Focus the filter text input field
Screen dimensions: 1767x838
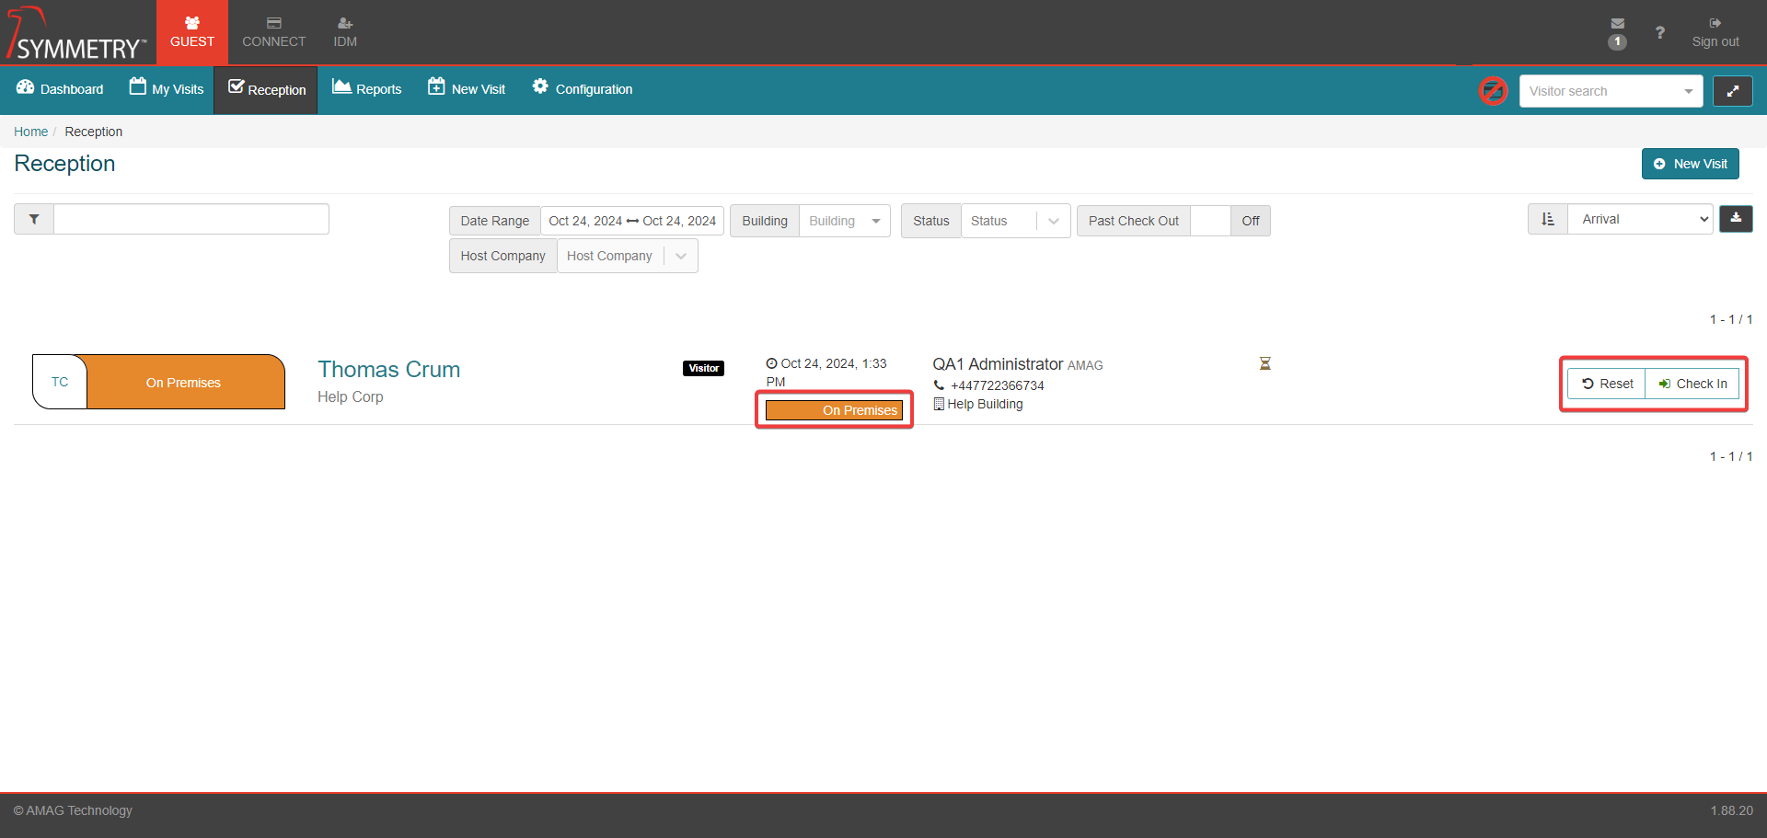click(191, 219)
